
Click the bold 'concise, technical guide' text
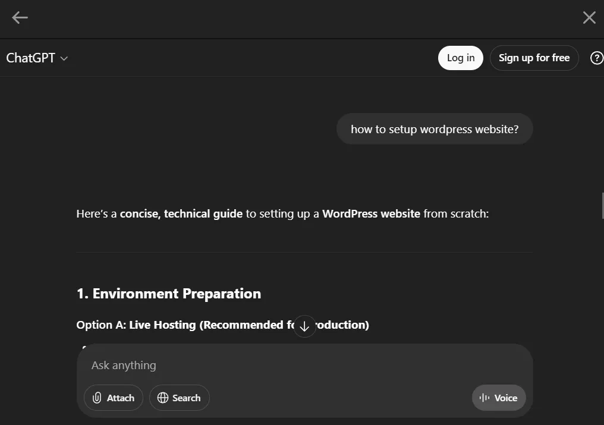181,213
